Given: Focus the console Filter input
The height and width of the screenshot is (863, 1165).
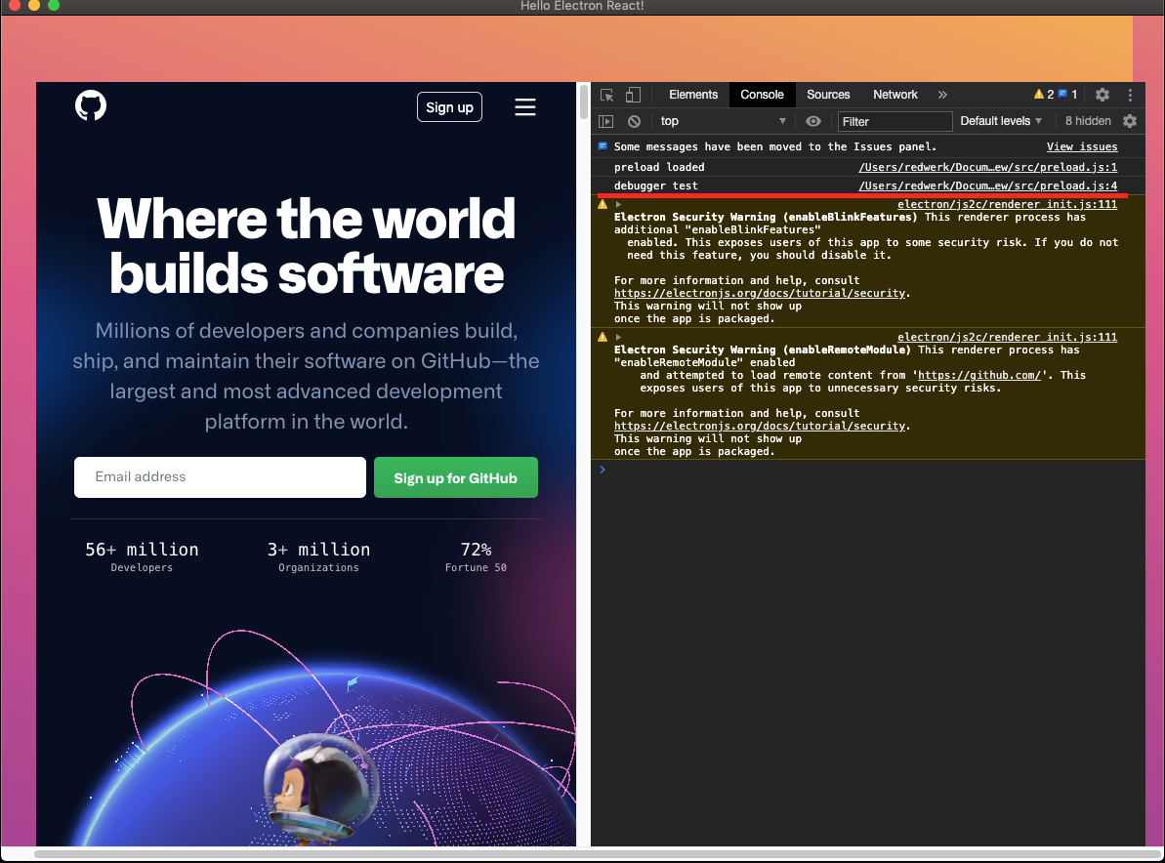Looking at the screenshot, I should click(895, 121).
